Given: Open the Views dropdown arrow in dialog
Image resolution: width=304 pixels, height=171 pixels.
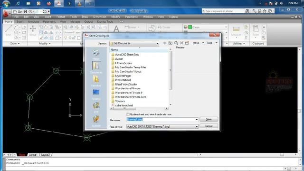Looking at the screenshot, I should [x=203, y=43].
